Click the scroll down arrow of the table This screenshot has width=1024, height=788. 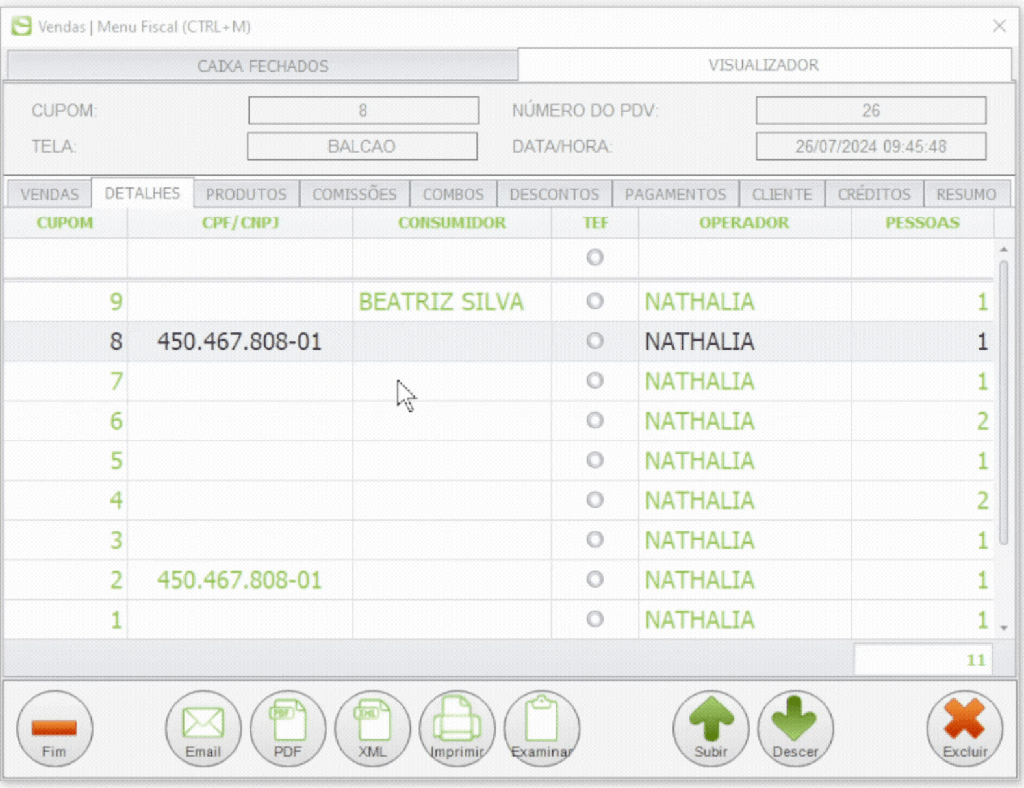(x=1004, y=628)
